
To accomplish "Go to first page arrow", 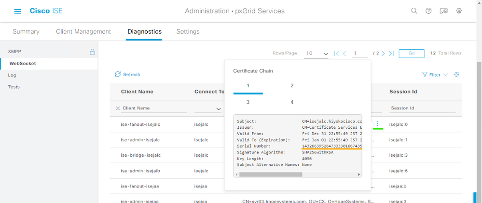I will [x=336, y=54].
